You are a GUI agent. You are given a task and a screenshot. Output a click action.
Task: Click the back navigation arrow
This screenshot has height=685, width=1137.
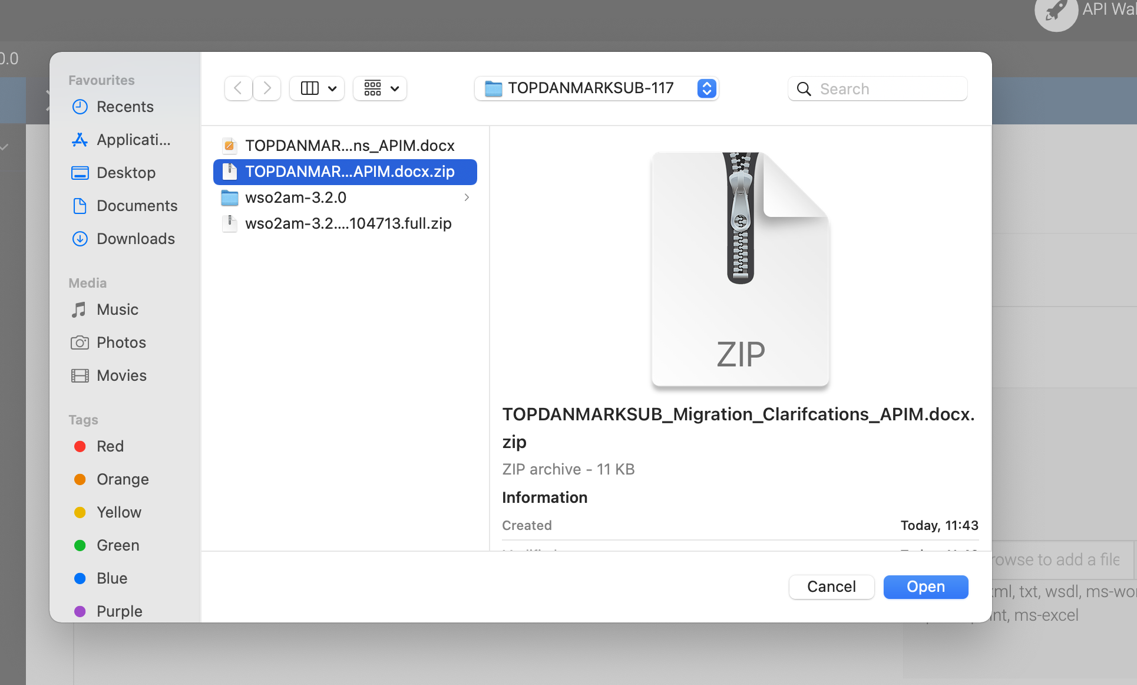pyautogui.click(x=238, y=88)
